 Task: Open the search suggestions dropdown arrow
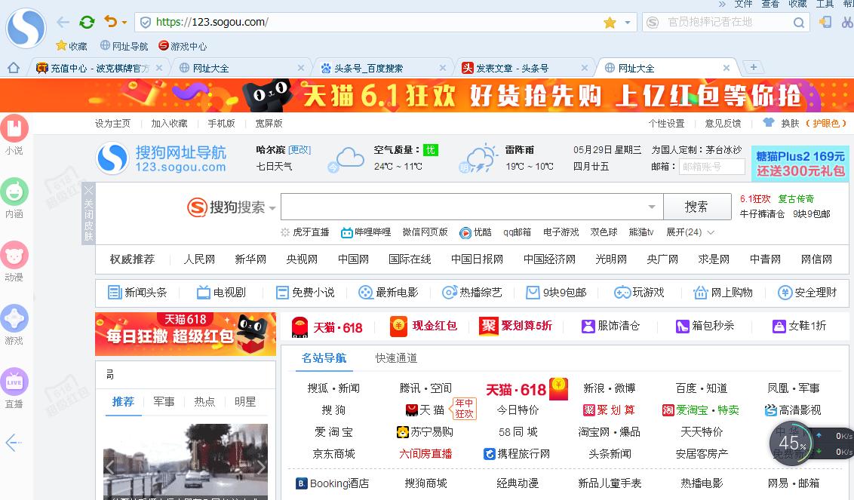pos(651,206)
